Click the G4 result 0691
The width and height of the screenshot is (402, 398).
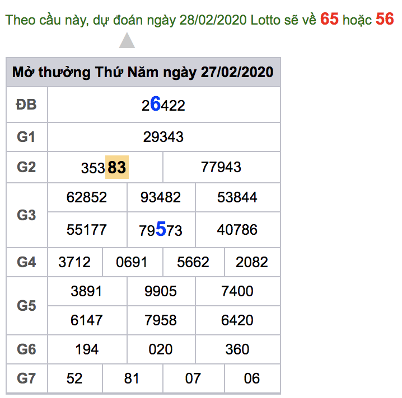coord(132,262)
